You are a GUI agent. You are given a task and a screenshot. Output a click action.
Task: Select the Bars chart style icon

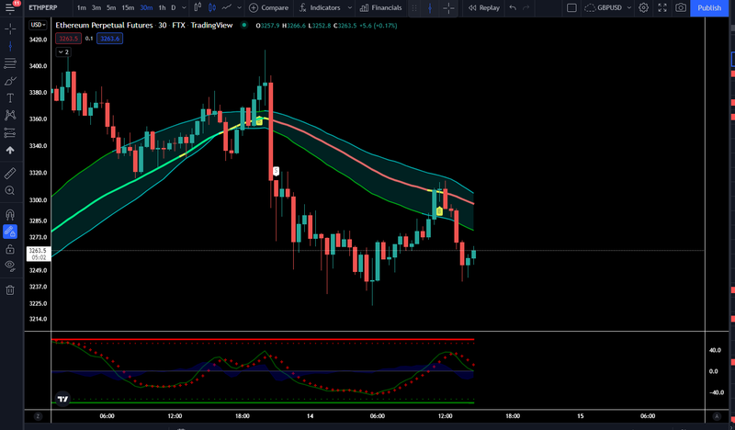point(198,7)
